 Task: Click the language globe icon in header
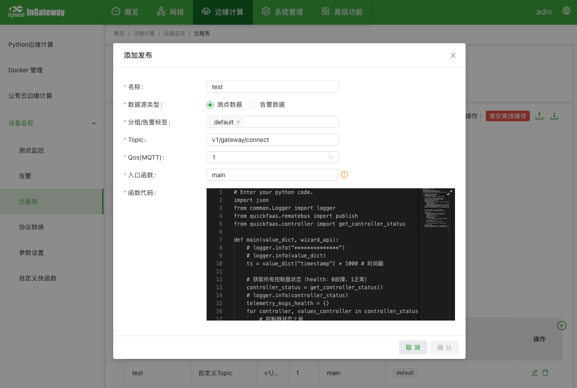pyautogui.click(x=566, y=11)
